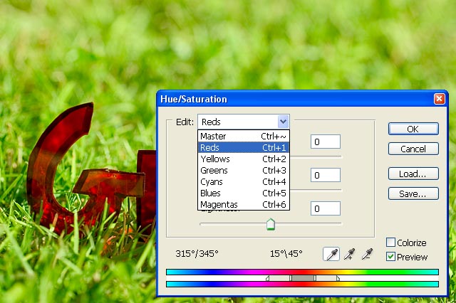Click the bottom color spectrum bar

click(x=302, y=284)
